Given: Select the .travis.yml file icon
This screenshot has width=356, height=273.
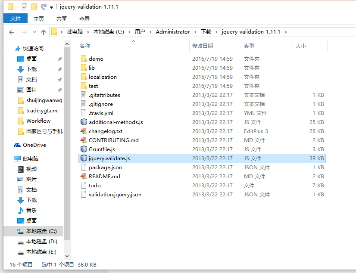Looking at the screenshot, I should coord(84,113).
